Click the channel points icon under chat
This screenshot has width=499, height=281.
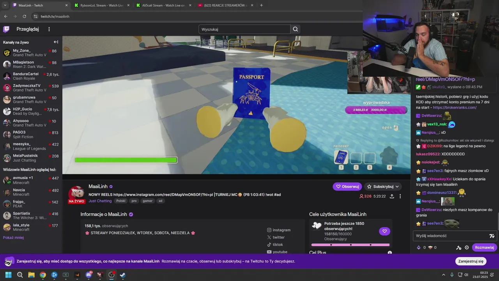click(x=430, y=247)
